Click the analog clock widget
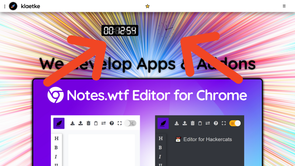This screenshot has height=166, width=295. pyautogui.click(x=166, y=30)
